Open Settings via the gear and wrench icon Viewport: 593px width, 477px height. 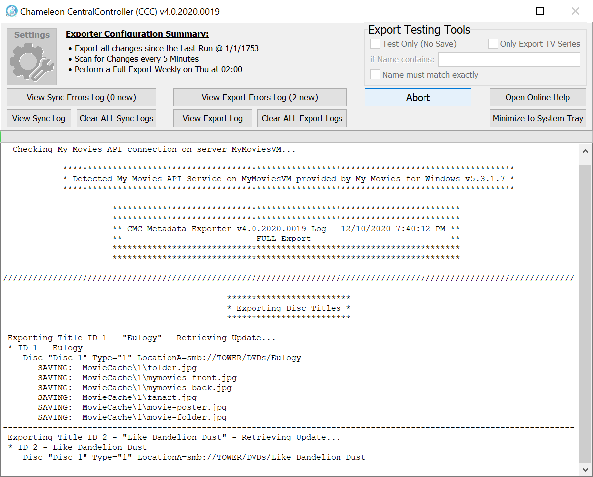pyautogui.click(x=32, y=57)
